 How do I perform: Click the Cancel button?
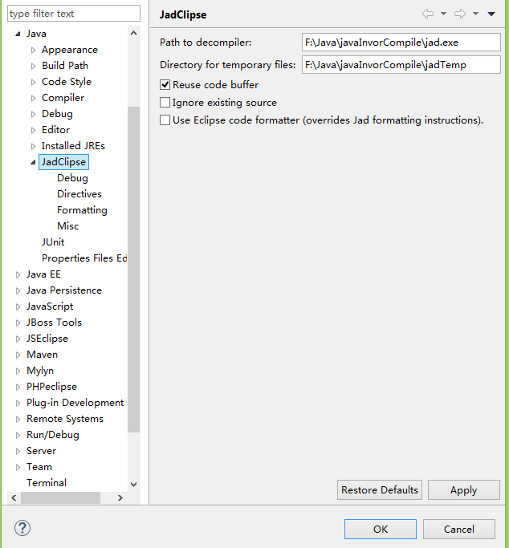pyautogui.click(x=459, y=529)
